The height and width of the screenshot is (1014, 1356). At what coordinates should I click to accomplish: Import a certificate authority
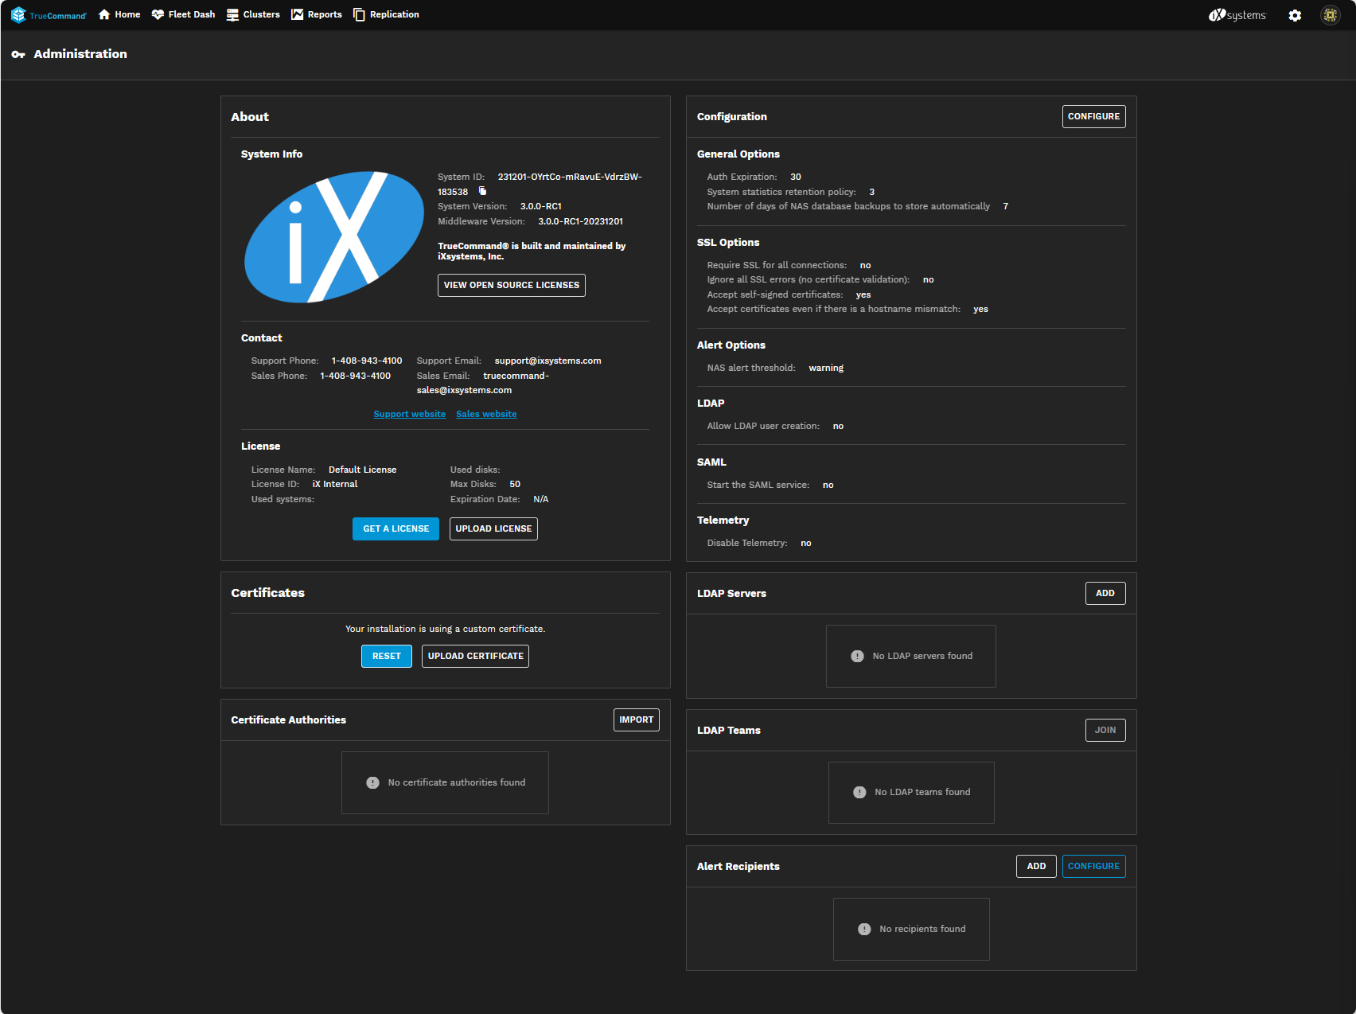(636, 720)
